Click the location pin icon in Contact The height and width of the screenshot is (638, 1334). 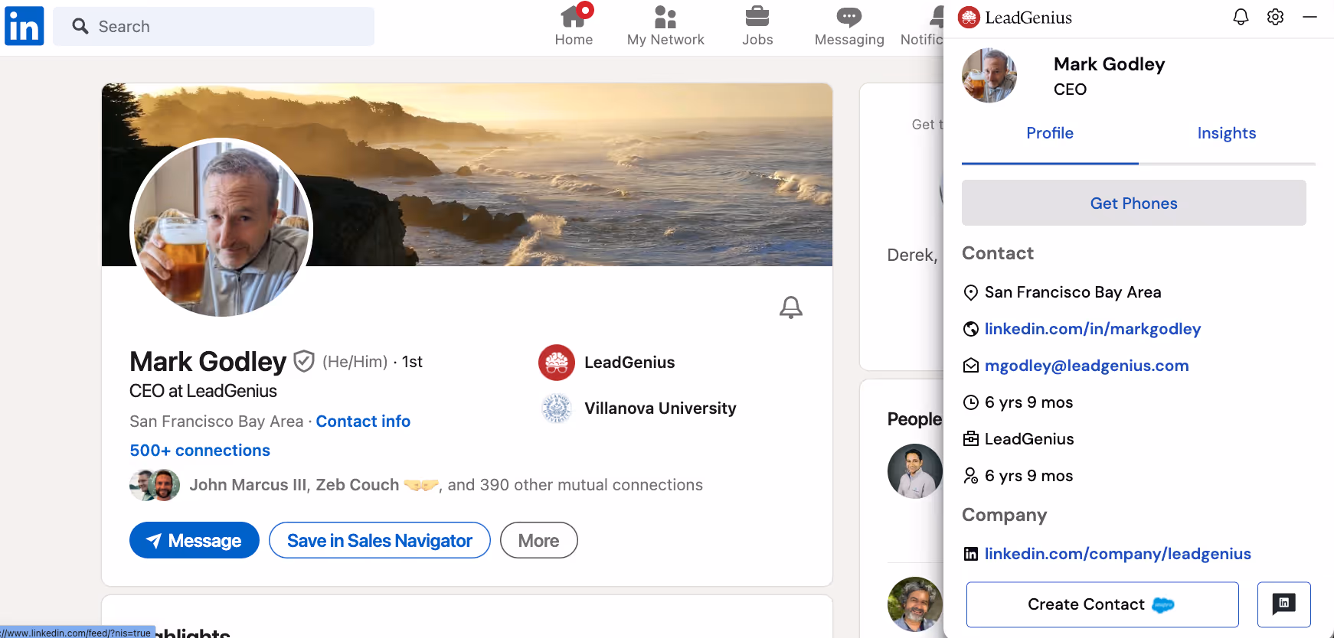pyautogui.click(x=970, y=292)
